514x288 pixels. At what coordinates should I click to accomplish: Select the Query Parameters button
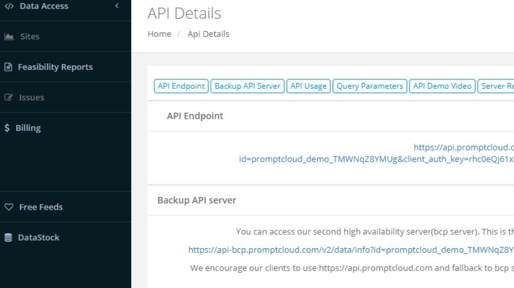tap(370, 86)
